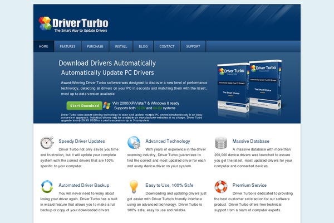Image resolution: width=334 pixels, height=223 pixels.
Task: Open the HOME navigation tab
Action: (x=43, y=46)
